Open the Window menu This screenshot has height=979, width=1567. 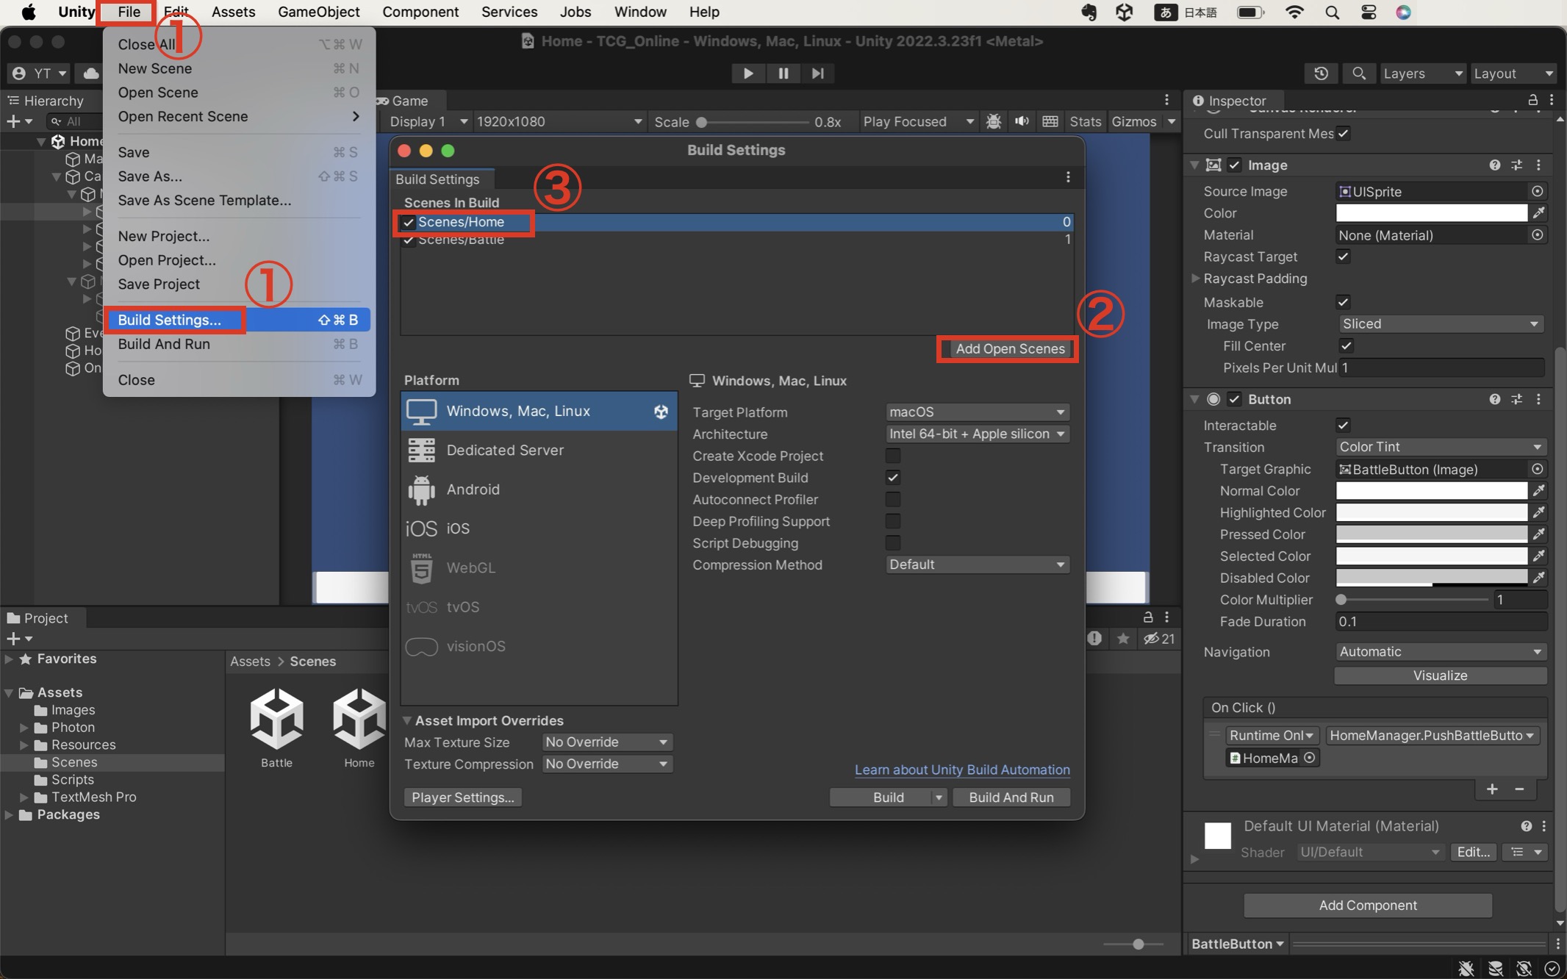[639, 12]
